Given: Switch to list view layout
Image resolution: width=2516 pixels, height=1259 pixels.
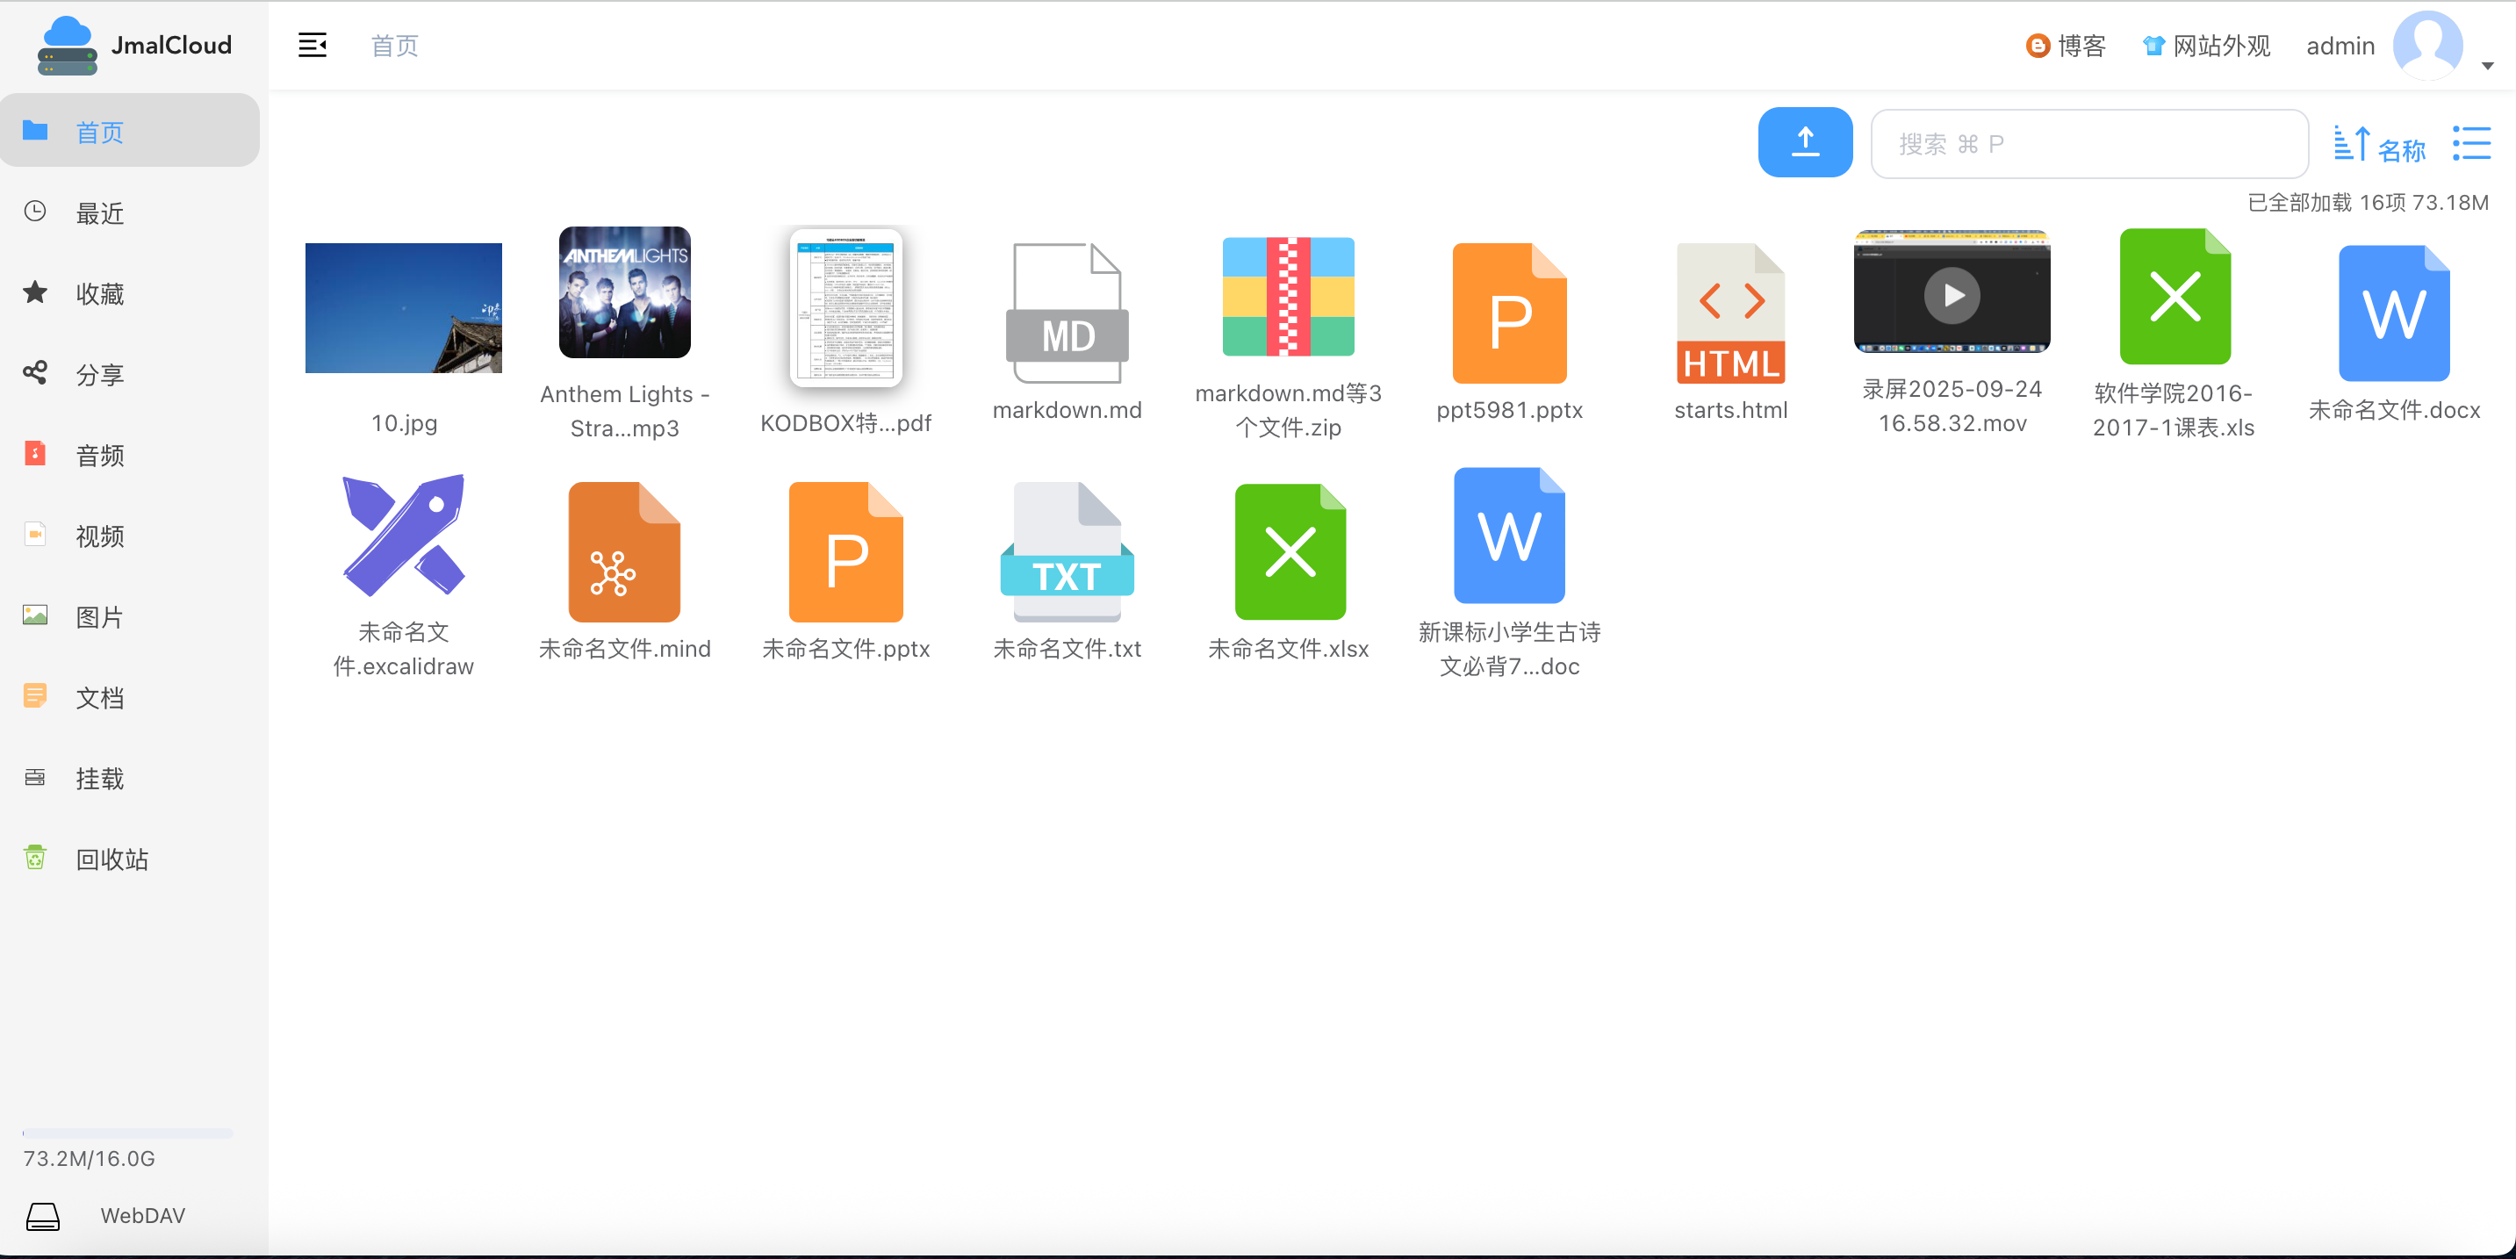Looking at the screenshot, I should (x=2471, y=144).
